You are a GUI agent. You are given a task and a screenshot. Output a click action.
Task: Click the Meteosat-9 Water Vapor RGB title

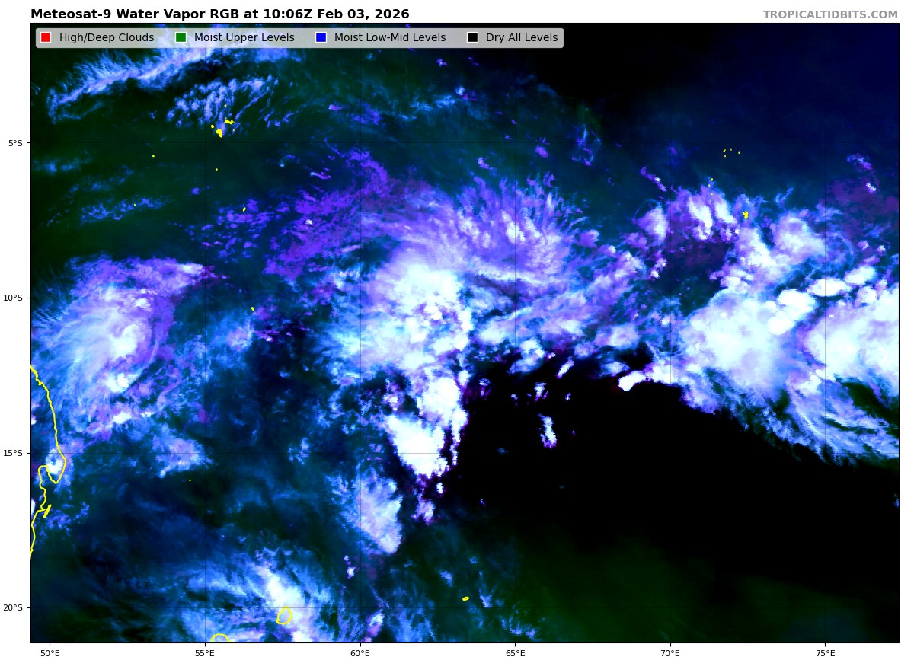tap(219, 14)
